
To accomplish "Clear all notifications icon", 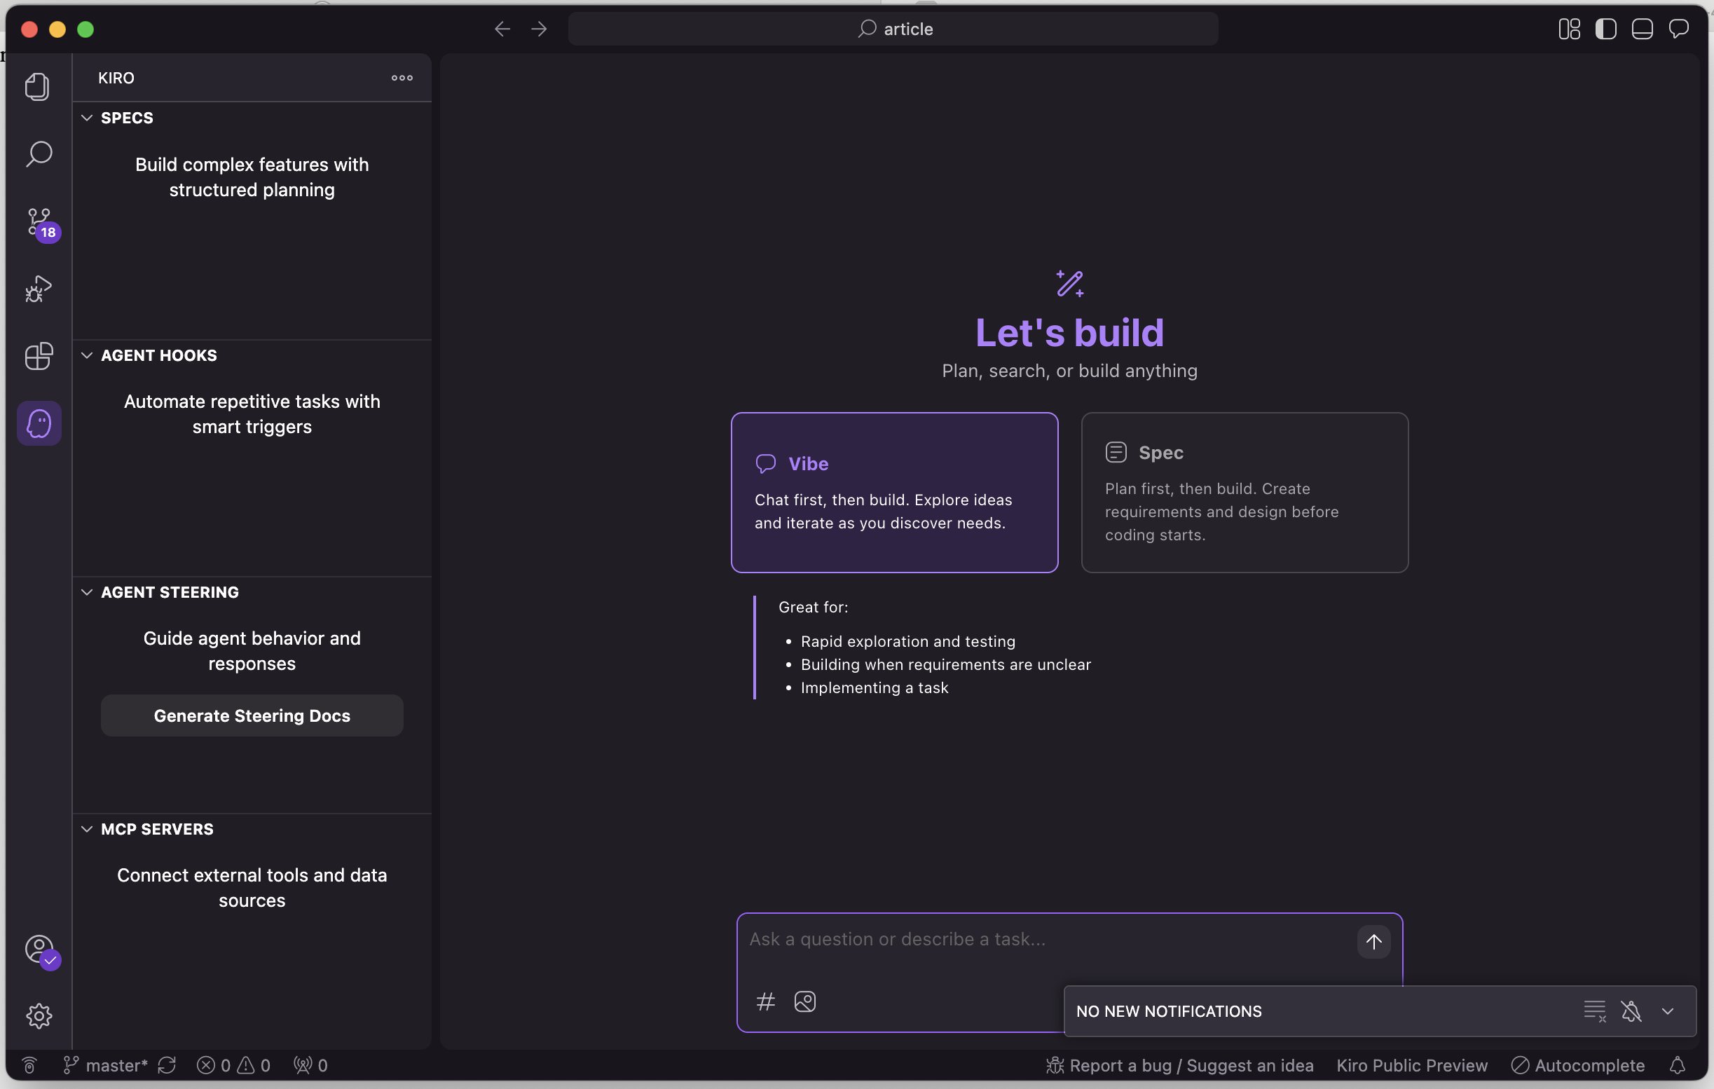I will (1594, 1011).
